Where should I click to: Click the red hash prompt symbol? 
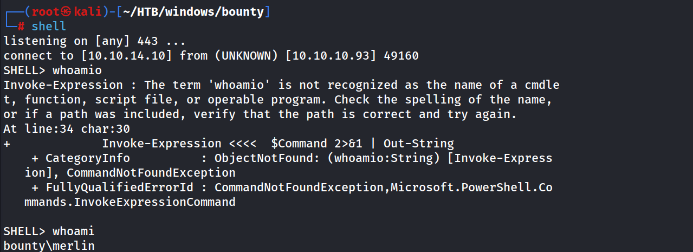tap(21, 26)
